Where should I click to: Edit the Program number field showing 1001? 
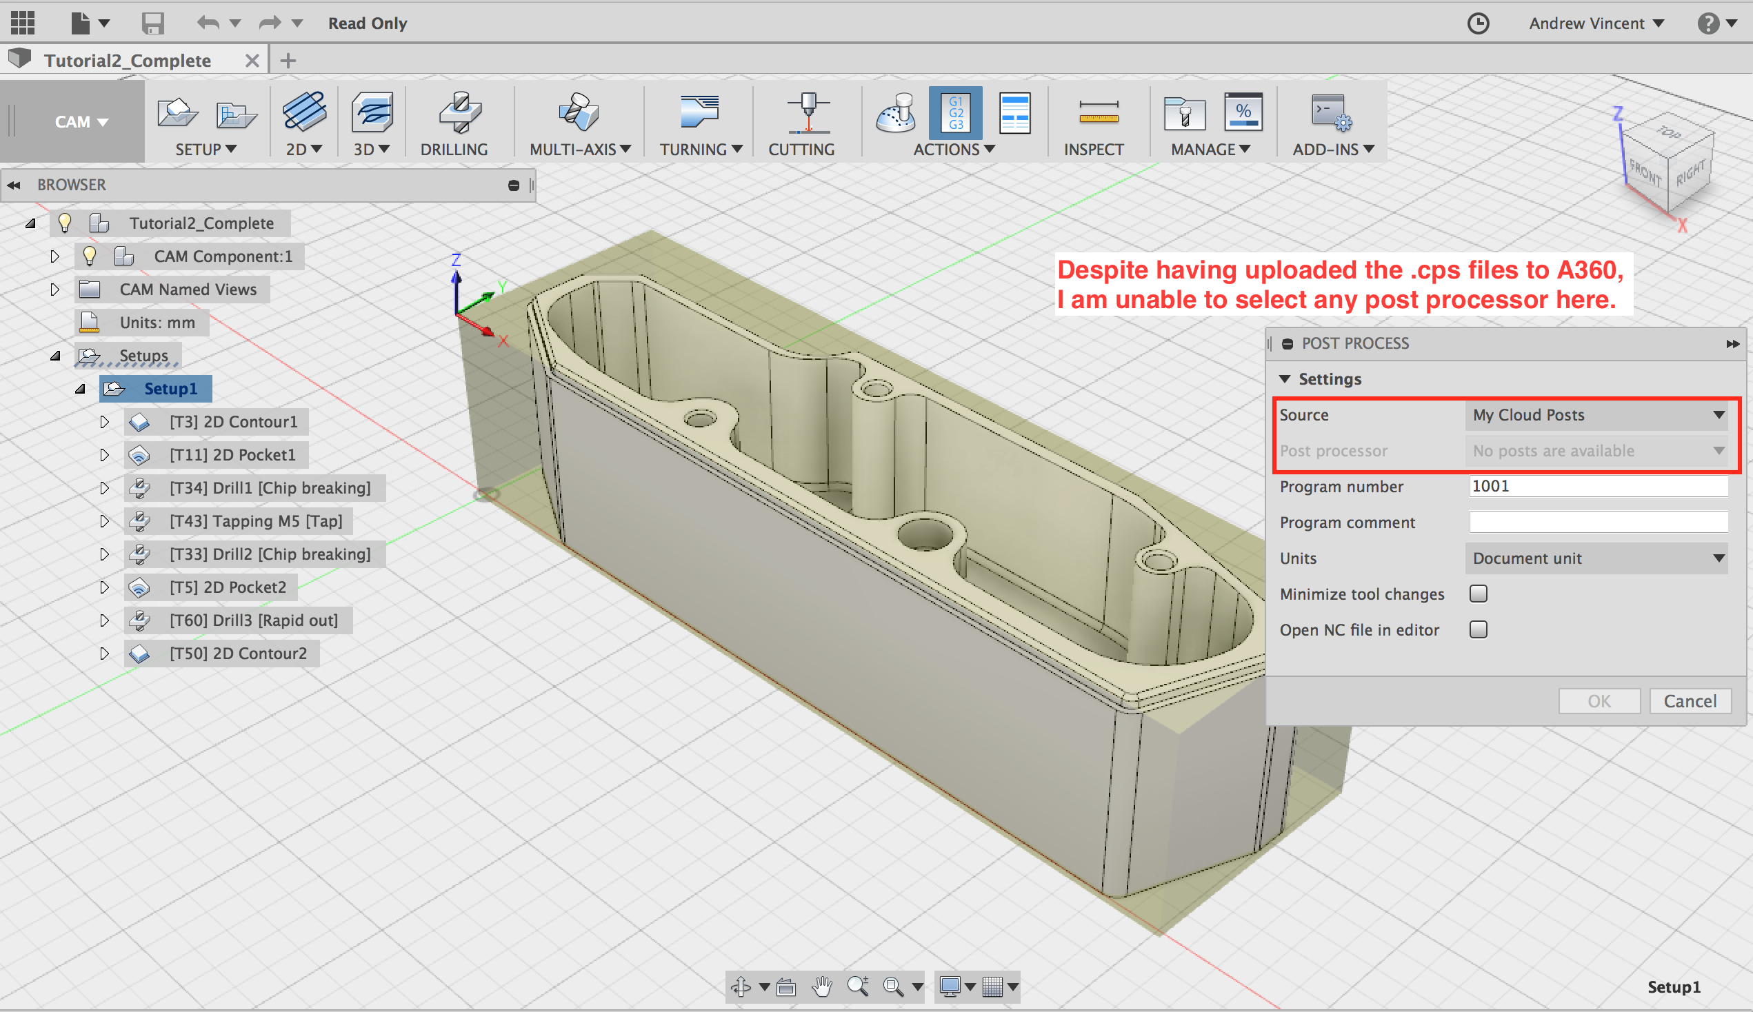(x=1597, y=486)
